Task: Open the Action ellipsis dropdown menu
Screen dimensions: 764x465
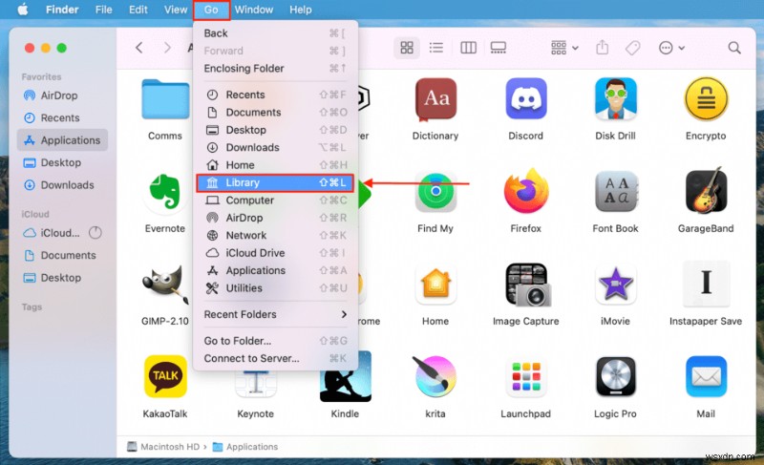Action: [671, 48]
